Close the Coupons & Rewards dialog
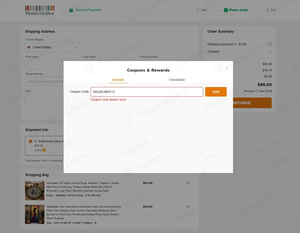Screen dimensions: 300x233 click(227, 68)
